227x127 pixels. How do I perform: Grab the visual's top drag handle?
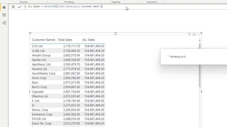(x=116, y=34)
